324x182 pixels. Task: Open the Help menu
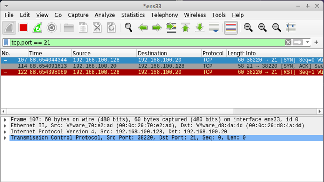point(237,15)
